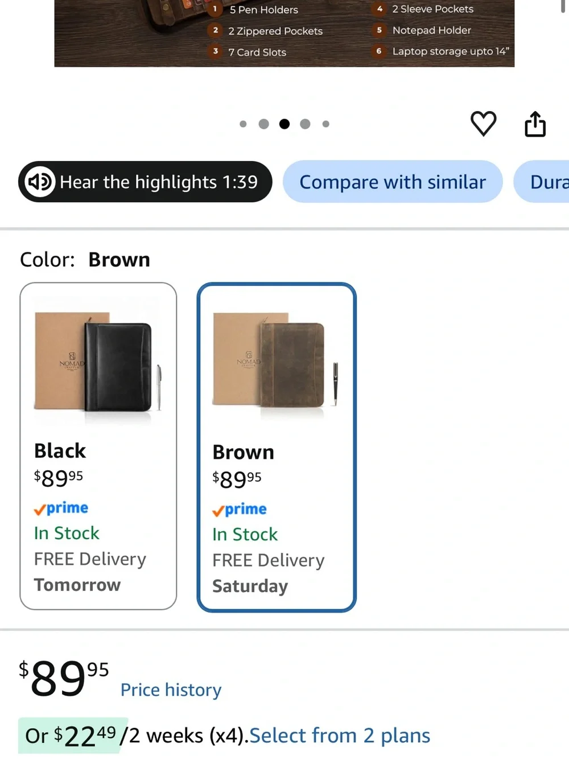Go to fifth image carousel dot
This screenshot has width=569, height=759.
coord(325,124)
